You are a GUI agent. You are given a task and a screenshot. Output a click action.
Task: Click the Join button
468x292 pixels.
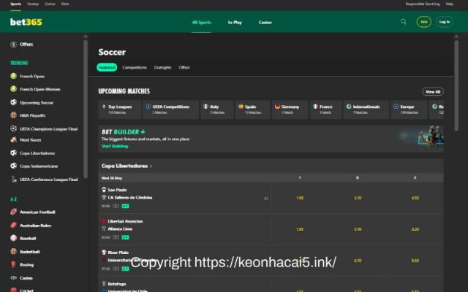(424, 22)
